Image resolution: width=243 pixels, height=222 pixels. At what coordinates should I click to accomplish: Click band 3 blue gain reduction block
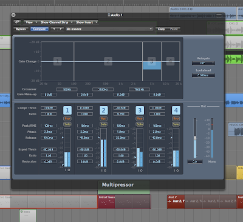tap(152, 66)
